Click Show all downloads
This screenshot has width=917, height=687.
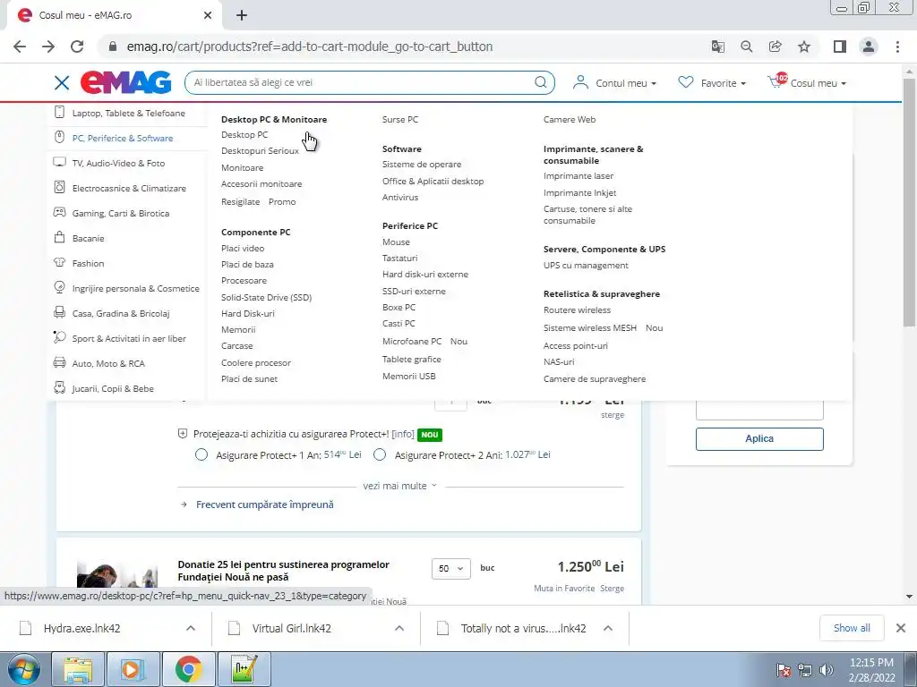852,628
